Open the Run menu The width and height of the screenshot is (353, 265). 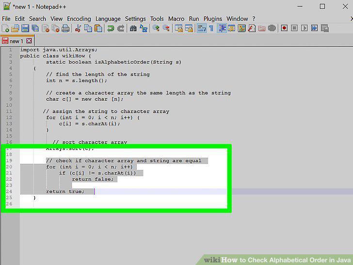click(194, 19)
